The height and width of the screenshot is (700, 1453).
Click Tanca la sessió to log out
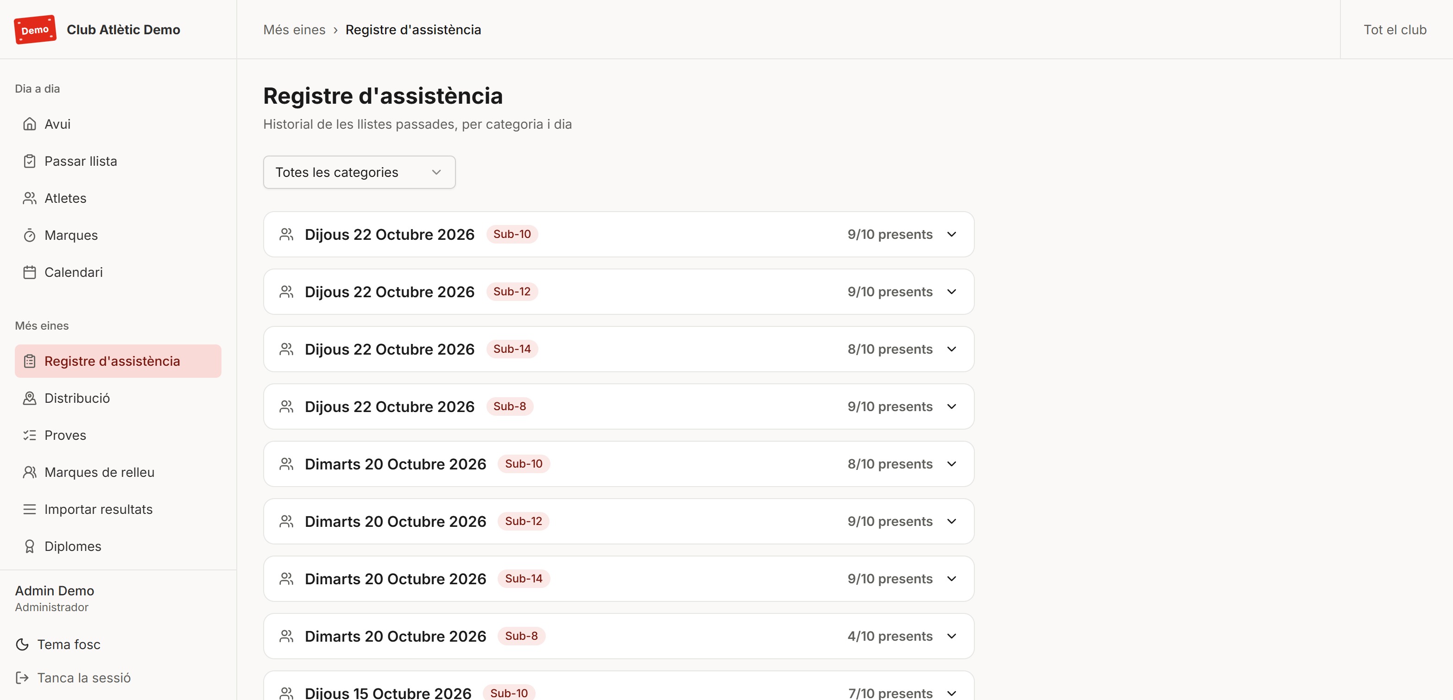tap(73, 677)
